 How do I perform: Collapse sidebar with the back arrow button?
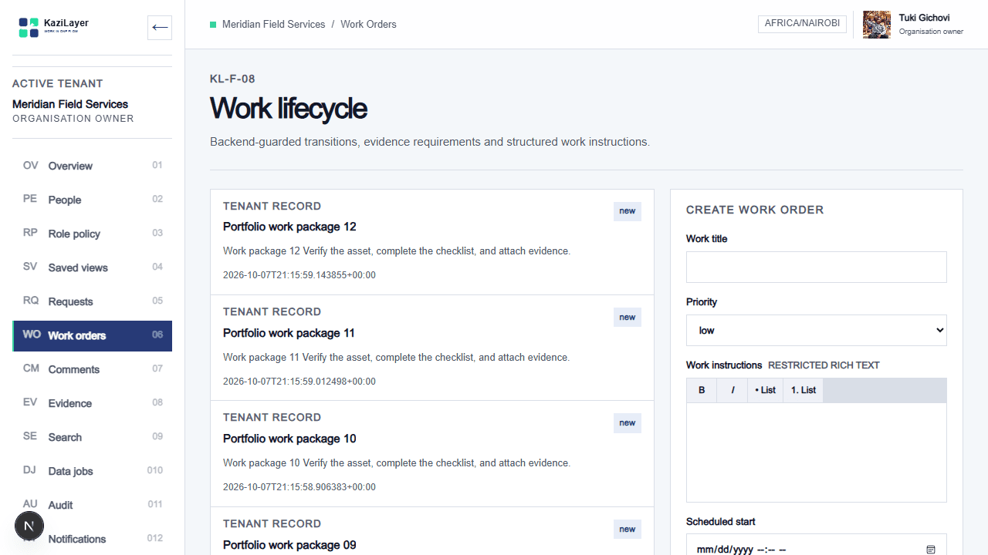[x=160, y=28]
